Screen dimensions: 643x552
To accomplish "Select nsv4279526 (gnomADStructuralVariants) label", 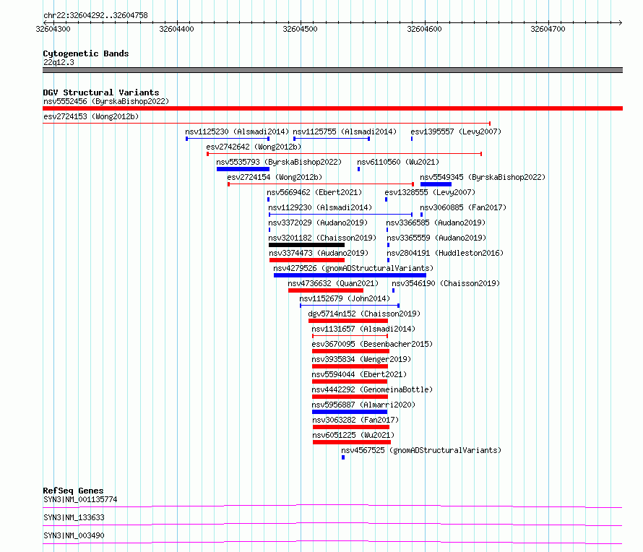I will [x=353, y=268].
